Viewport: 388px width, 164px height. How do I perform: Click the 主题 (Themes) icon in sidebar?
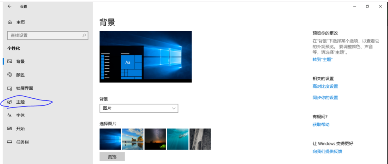point(10,102)
